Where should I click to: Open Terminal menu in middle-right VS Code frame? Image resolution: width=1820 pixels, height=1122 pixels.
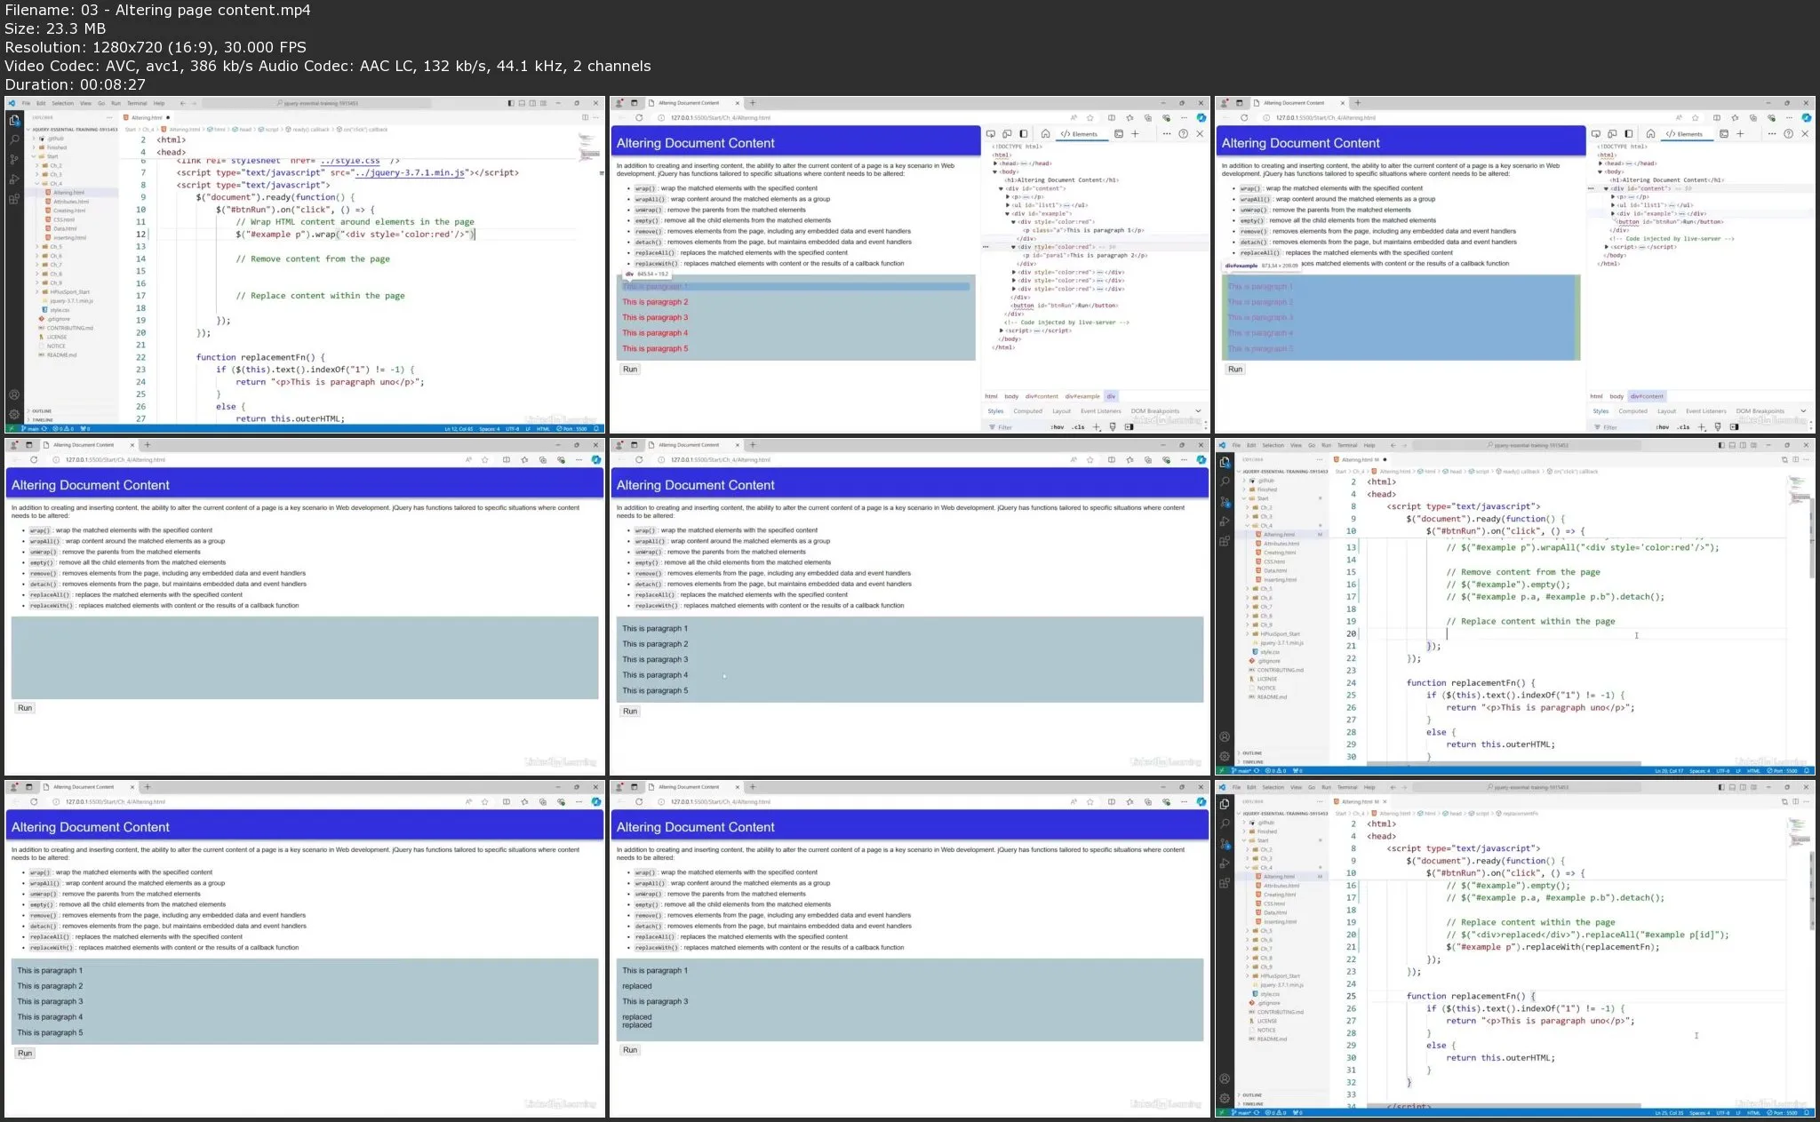click(x=1347, y=445)
